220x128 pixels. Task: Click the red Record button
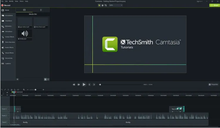coord(6,5)
